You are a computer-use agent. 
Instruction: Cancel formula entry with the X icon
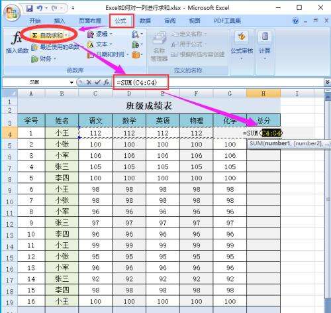point(89,82)
